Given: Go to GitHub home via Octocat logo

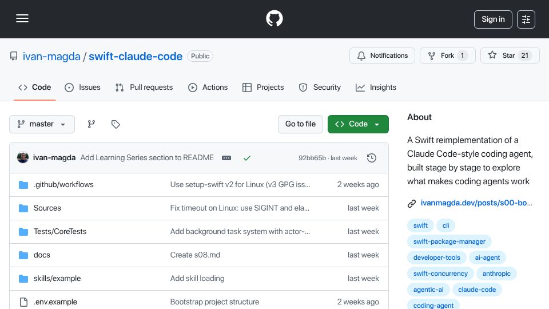Looking at the screenshot, I should (274, 18).
